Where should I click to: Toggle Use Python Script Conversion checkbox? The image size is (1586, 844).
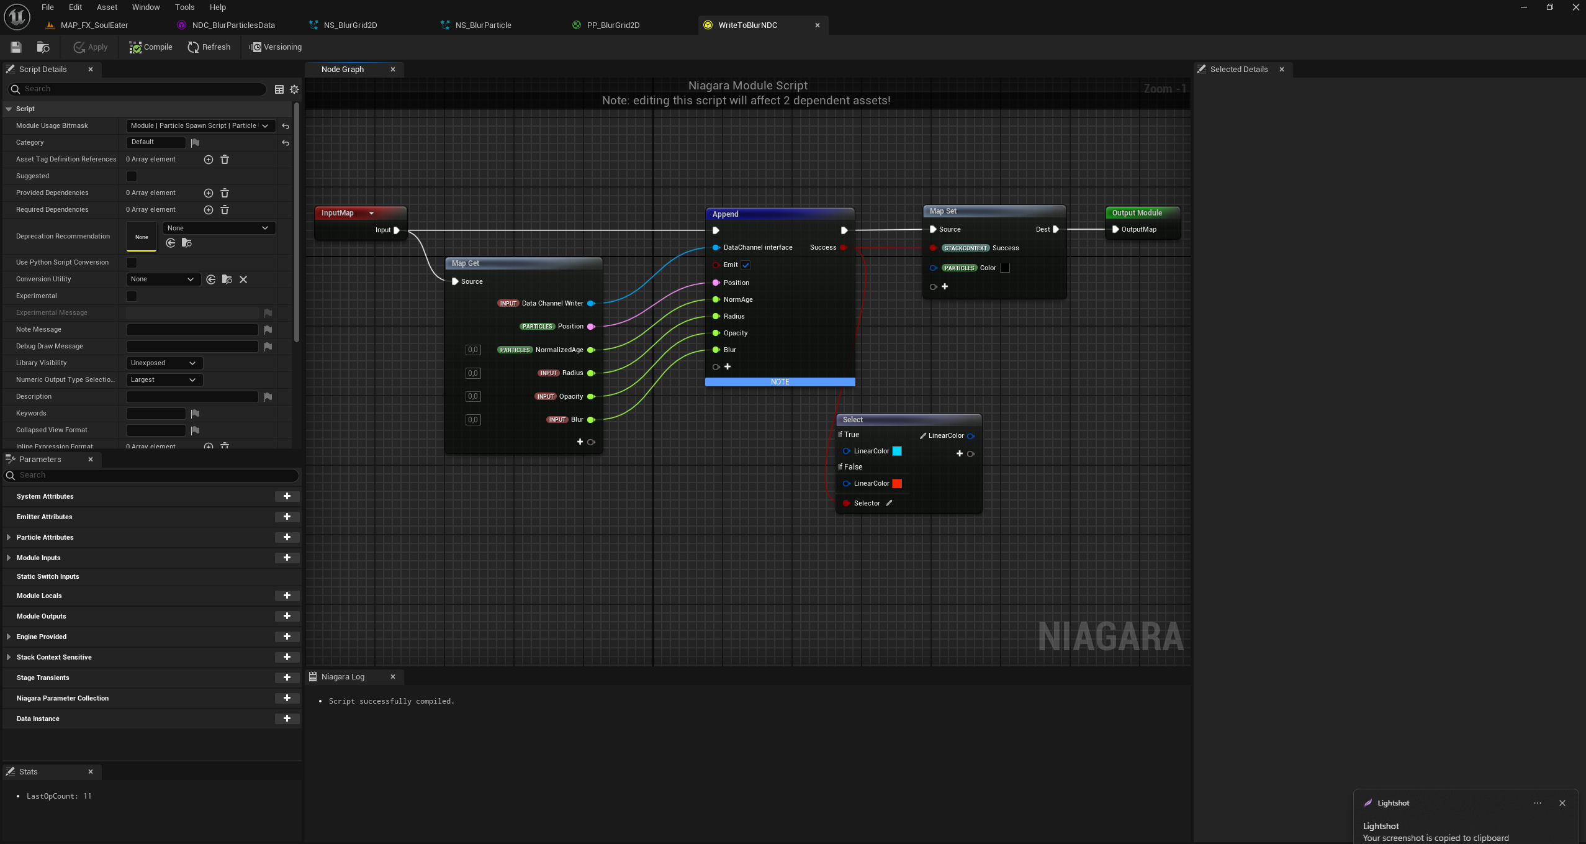tap(132, 263)
